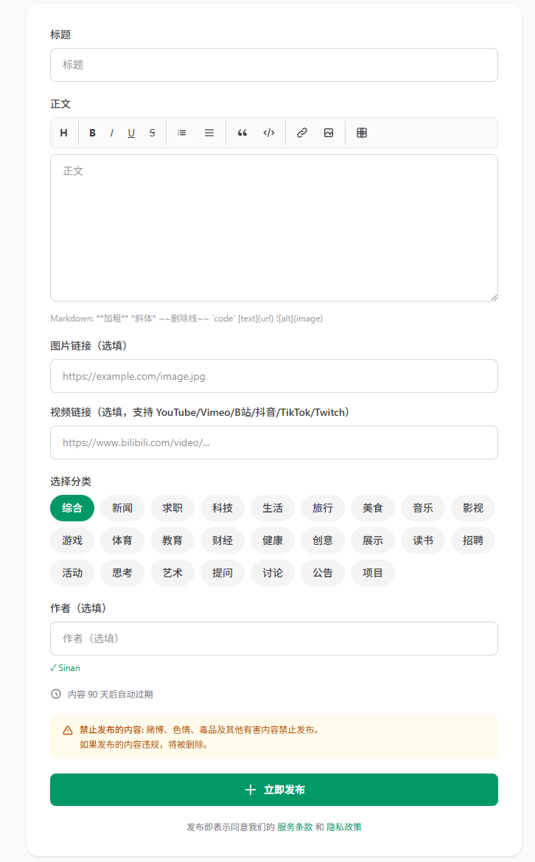
Task: Focus the 视频链接 video URL input field
Action: coord(274,442)
